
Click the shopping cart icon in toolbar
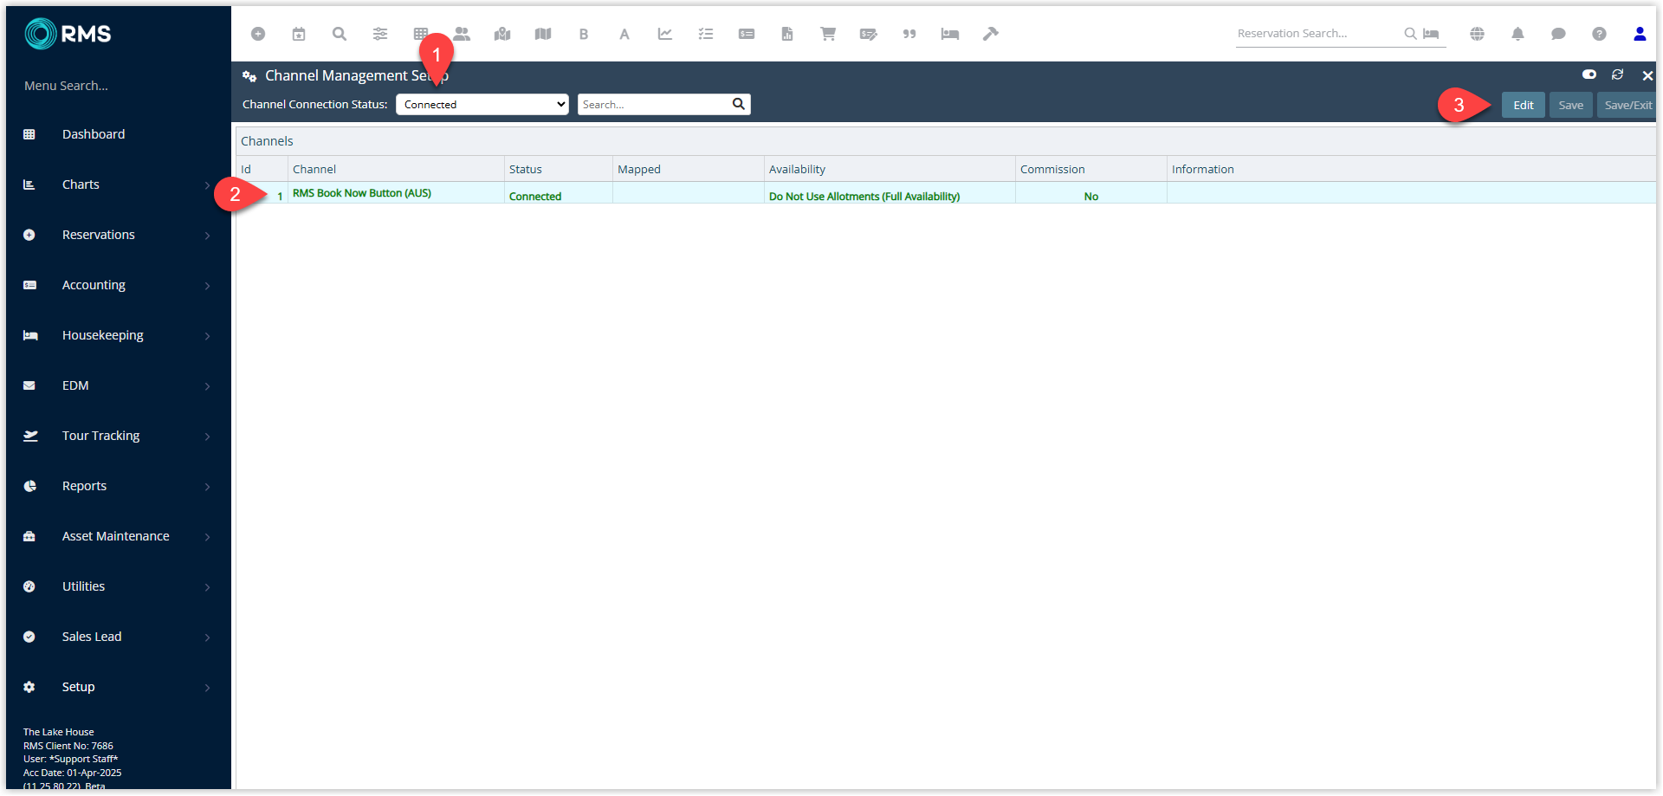click(x=828, y=34)
